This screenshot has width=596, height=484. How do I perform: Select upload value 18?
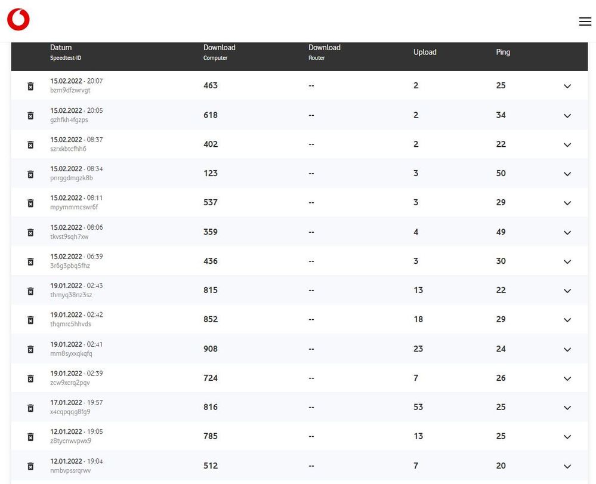coord(418,319)
